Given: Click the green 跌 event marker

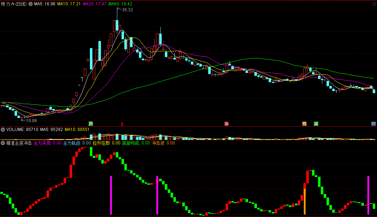Looking at the screenshot, I should pos(91,124).
